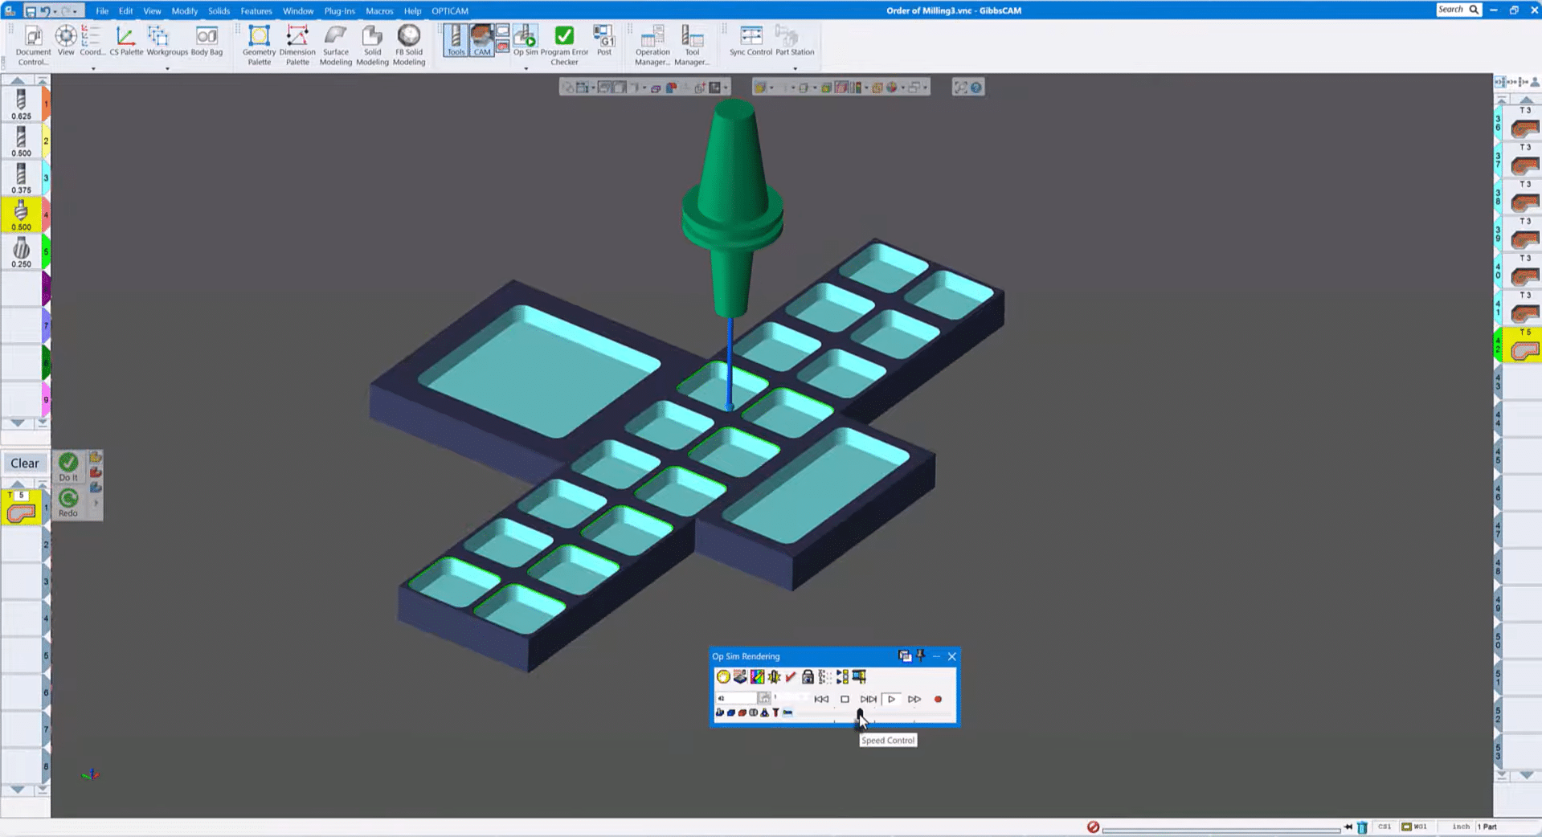Expand the Workgroups dropdown arrow
The image size is (1542, 837).
[x=167, y=69]
